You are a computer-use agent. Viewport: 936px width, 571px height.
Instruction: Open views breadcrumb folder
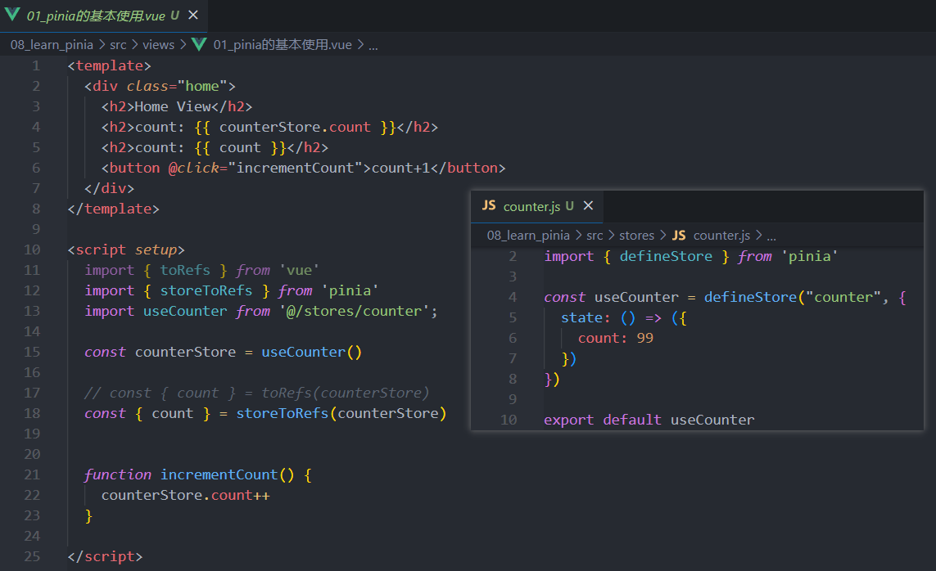click(x=158, y=45)
